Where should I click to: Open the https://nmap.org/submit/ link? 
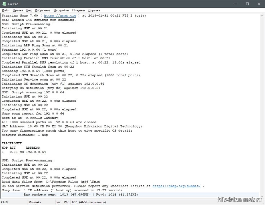(177, 186)
